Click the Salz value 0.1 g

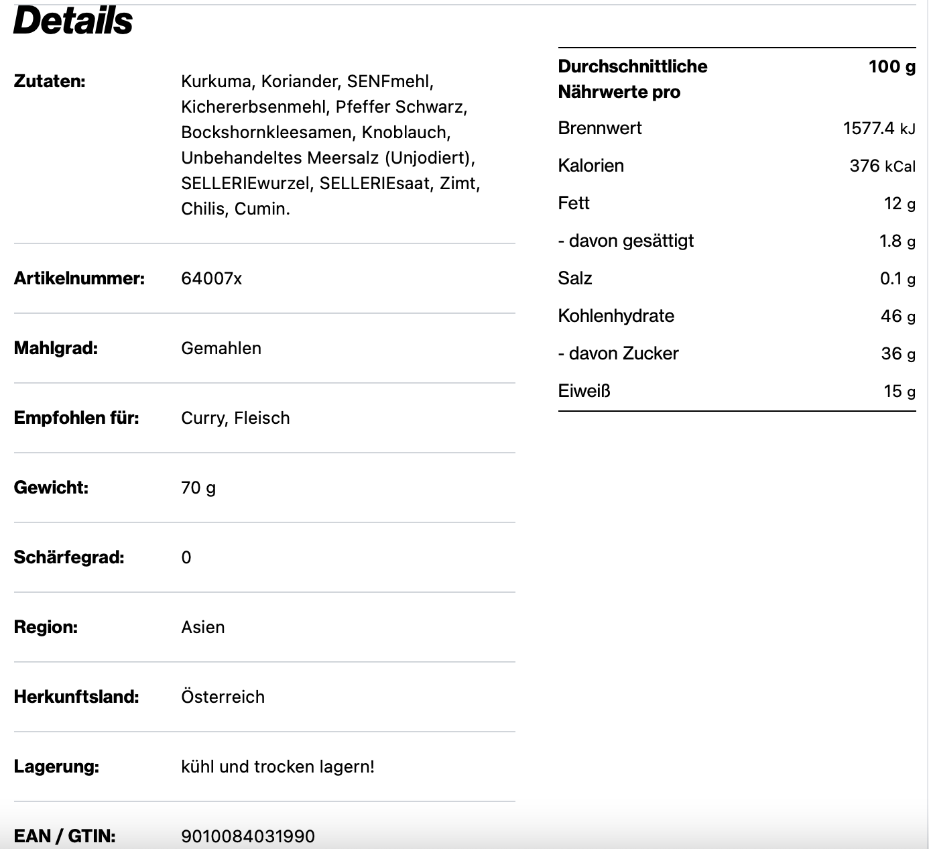click(x=897, y=278)
